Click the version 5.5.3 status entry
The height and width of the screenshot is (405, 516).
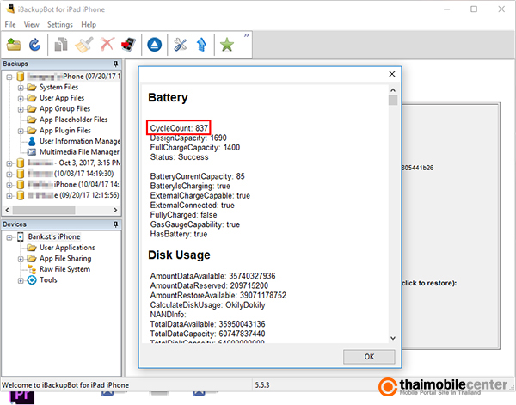coord(262,384)
